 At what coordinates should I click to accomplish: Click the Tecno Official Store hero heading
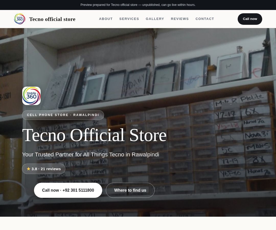(x=94, y=135)
